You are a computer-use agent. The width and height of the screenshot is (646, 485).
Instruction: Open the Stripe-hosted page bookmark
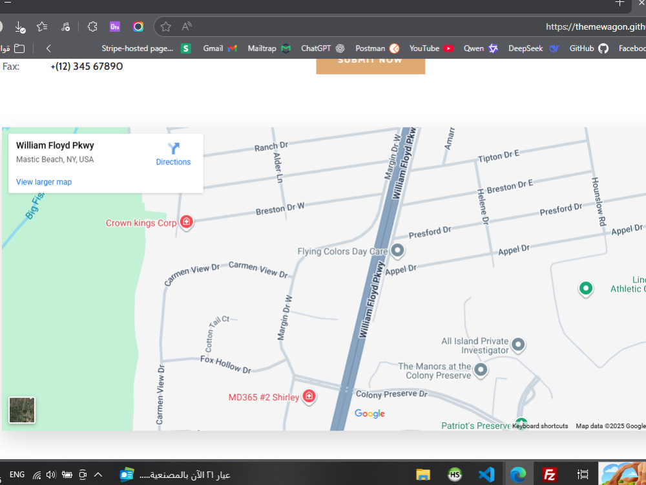point(146,48)
